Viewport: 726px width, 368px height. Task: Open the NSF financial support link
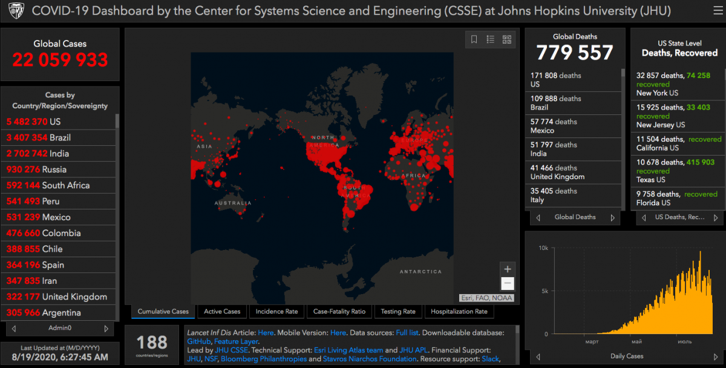[211, 359]
